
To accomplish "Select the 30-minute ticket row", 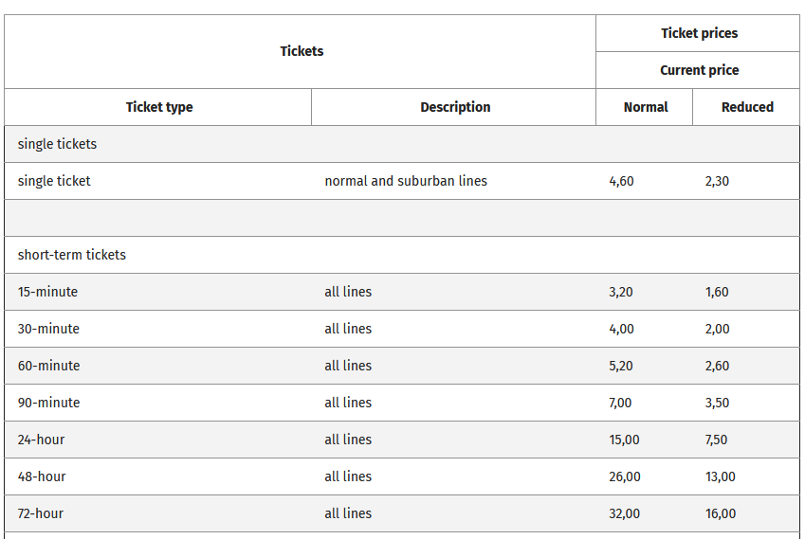I will [x=48, y=329].
